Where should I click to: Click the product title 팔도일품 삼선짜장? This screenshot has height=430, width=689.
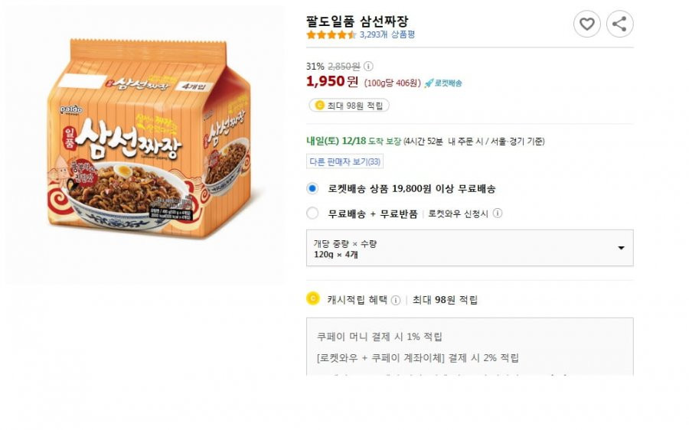coord(358,21)
